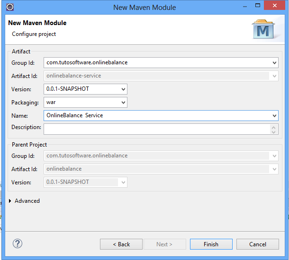Open the Artifact Group Id dropdown arrow

click(x=274, y=63)
